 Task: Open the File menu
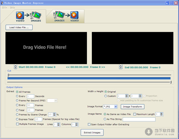[x=4, y=7]
